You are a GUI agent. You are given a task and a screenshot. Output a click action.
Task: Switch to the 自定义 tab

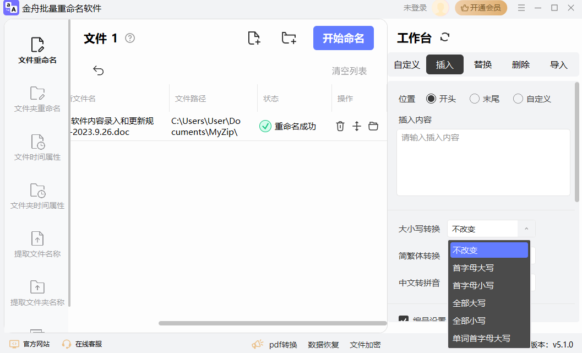click(407, 64)
